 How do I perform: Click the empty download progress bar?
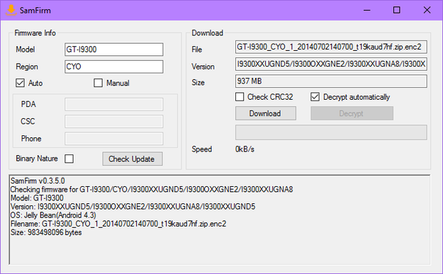click(x=331, y=132)
